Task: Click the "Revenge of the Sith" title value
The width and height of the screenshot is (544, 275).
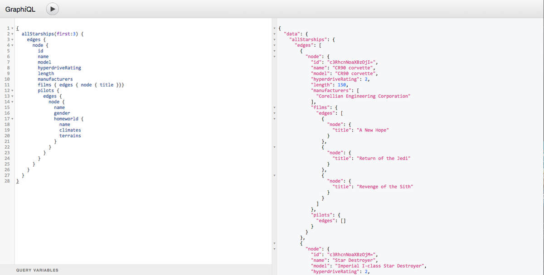Action: (385, 187)
